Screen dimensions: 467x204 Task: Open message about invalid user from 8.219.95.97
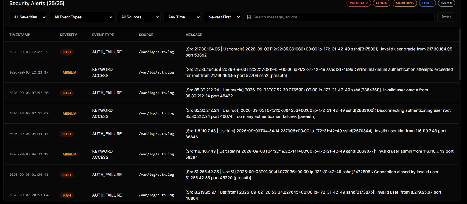[313, 195]
